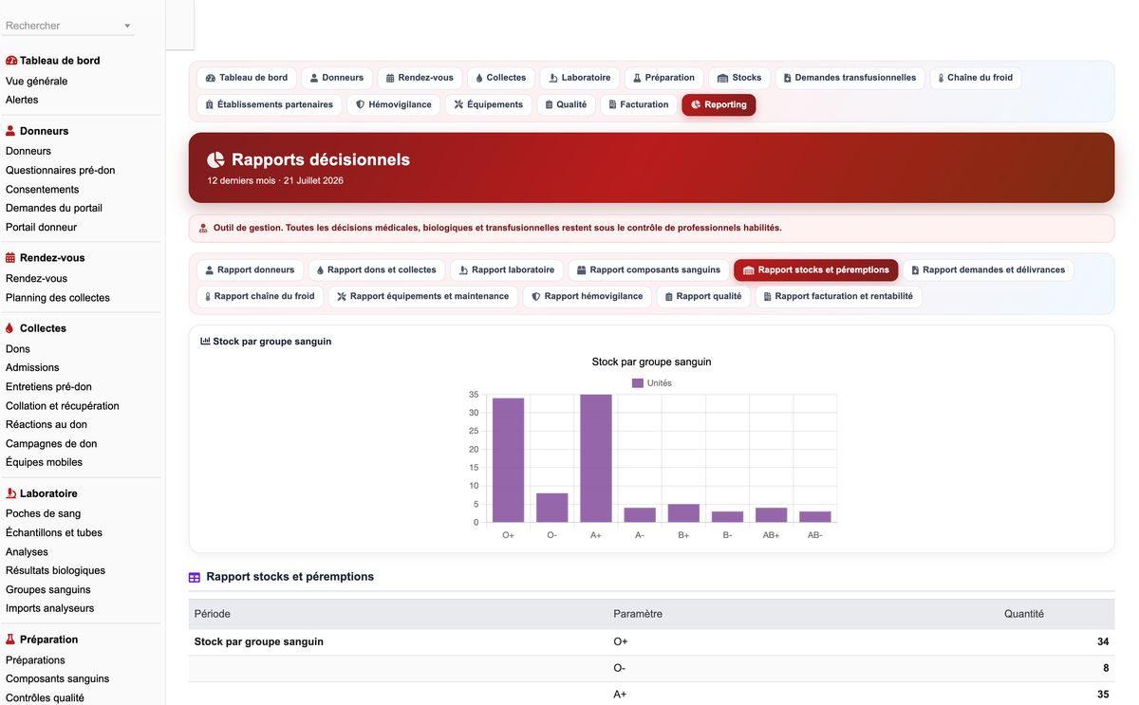Click the shield icon on Rapport hémovigilance button

coord(536,297)
